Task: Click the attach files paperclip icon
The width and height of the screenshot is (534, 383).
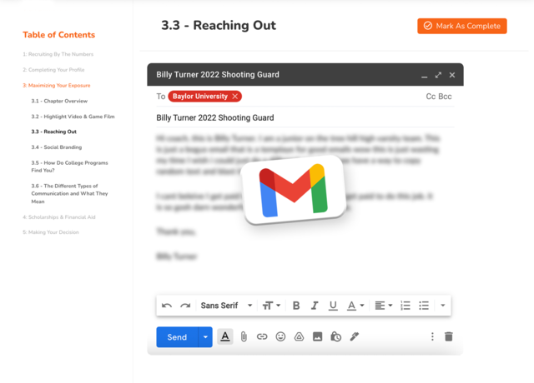Action: tap(244, 336)
